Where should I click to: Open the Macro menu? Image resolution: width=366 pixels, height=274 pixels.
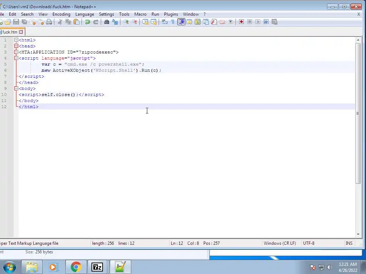tap(140, 14)
